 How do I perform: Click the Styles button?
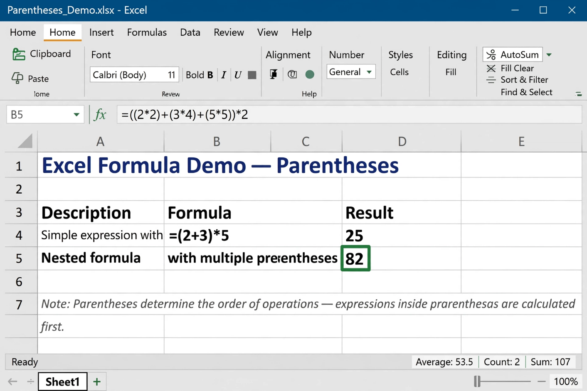(400, 55)
